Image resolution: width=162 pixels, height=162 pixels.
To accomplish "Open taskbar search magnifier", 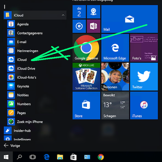I will point(19,157).
